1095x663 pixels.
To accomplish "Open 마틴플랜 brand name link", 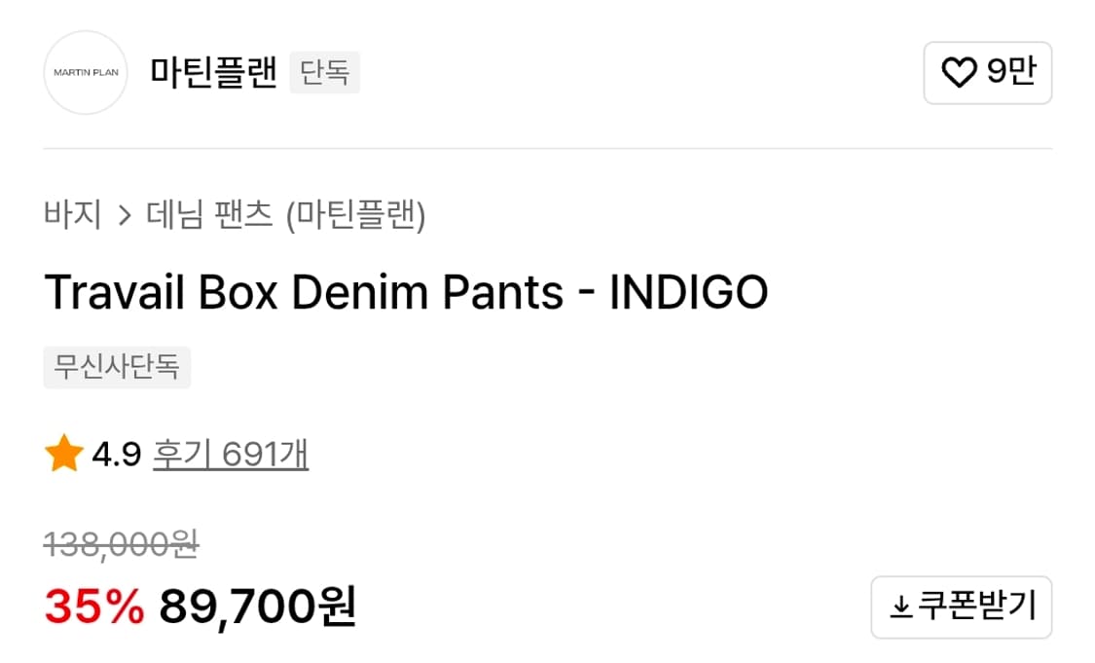I will (214, 72).
